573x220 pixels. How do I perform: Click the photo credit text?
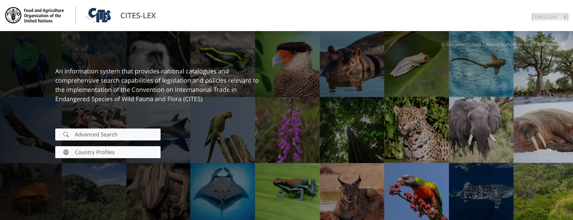tap(503, 45)
